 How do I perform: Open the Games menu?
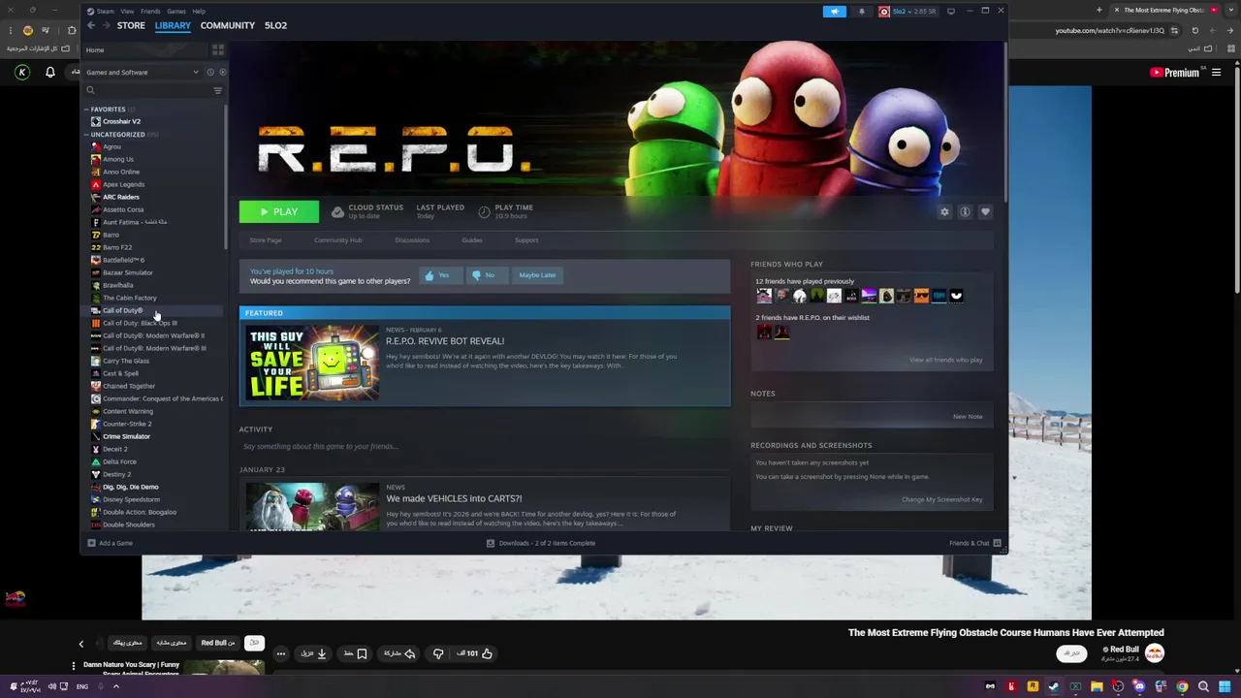click(x=176, y=12)
